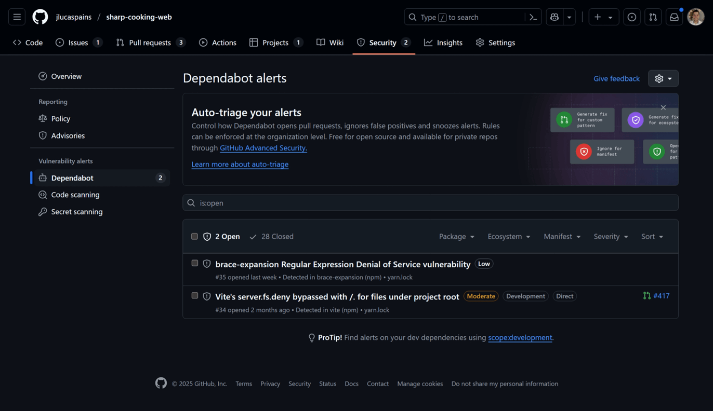The width and height of the screenshot is (713, 411).
Task: Open the Insights tab
Action: 443,43
